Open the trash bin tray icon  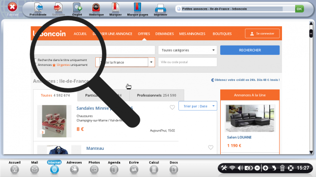click(282, 168)
